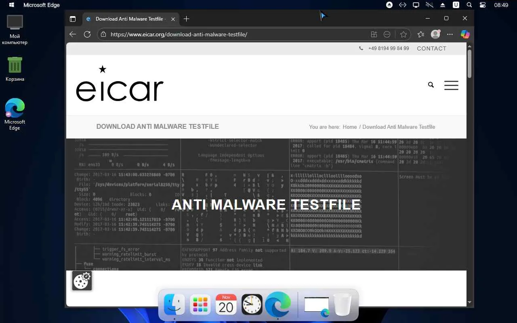Select the Download Anti Malware Testfile tab

click(130, 19)
